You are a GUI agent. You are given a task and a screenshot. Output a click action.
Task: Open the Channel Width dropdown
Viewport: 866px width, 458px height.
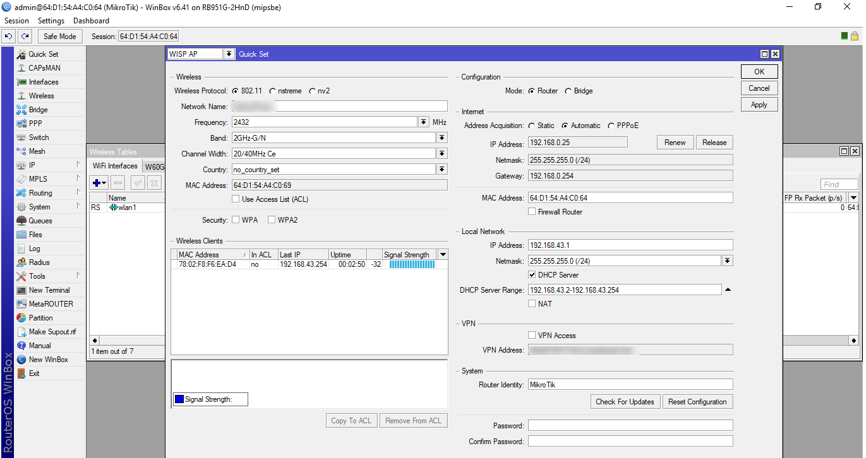point(442,153)
